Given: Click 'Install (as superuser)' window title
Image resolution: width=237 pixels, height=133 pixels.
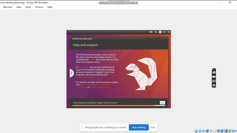Looking at the screenshot, I should [82, 39].
